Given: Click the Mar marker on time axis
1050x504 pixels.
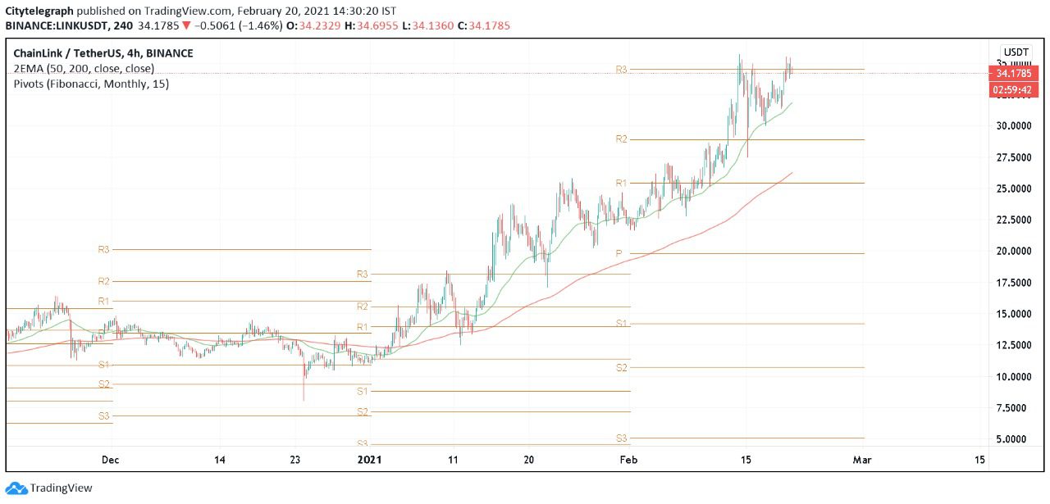Looking at the screenshot, I should 862,460.
